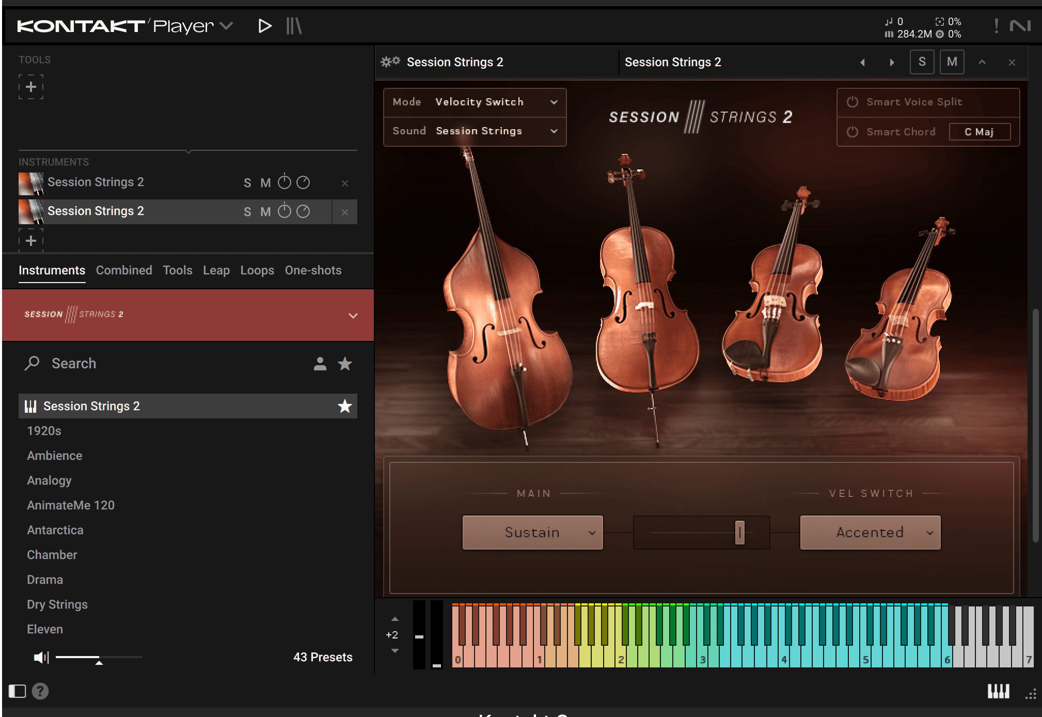Adjust the velocity switch threshold slider
This screenshot has height=717, width=1042.
coord(740,533)
